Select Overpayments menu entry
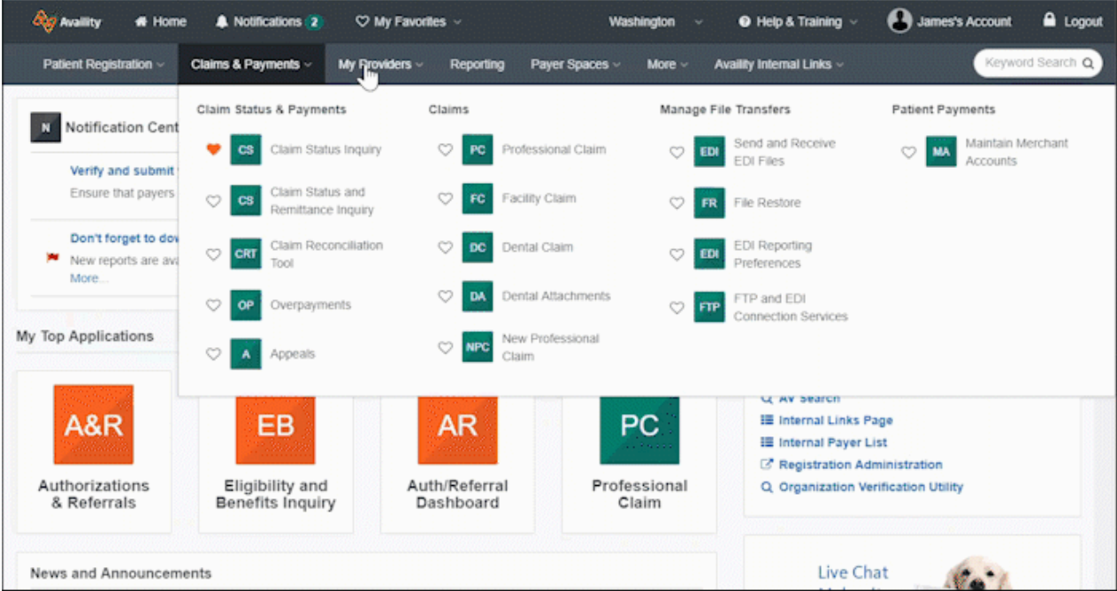This screenshot has height=591, width=1117. pos(310,305)
